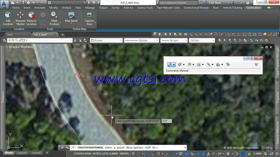Click the Edit Location globe icon

pyautogui.click(x=8, y=15)
